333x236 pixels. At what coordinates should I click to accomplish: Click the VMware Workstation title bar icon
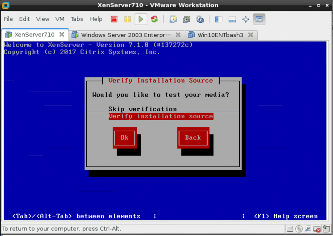pyautogui.click(x=6, y=5)
